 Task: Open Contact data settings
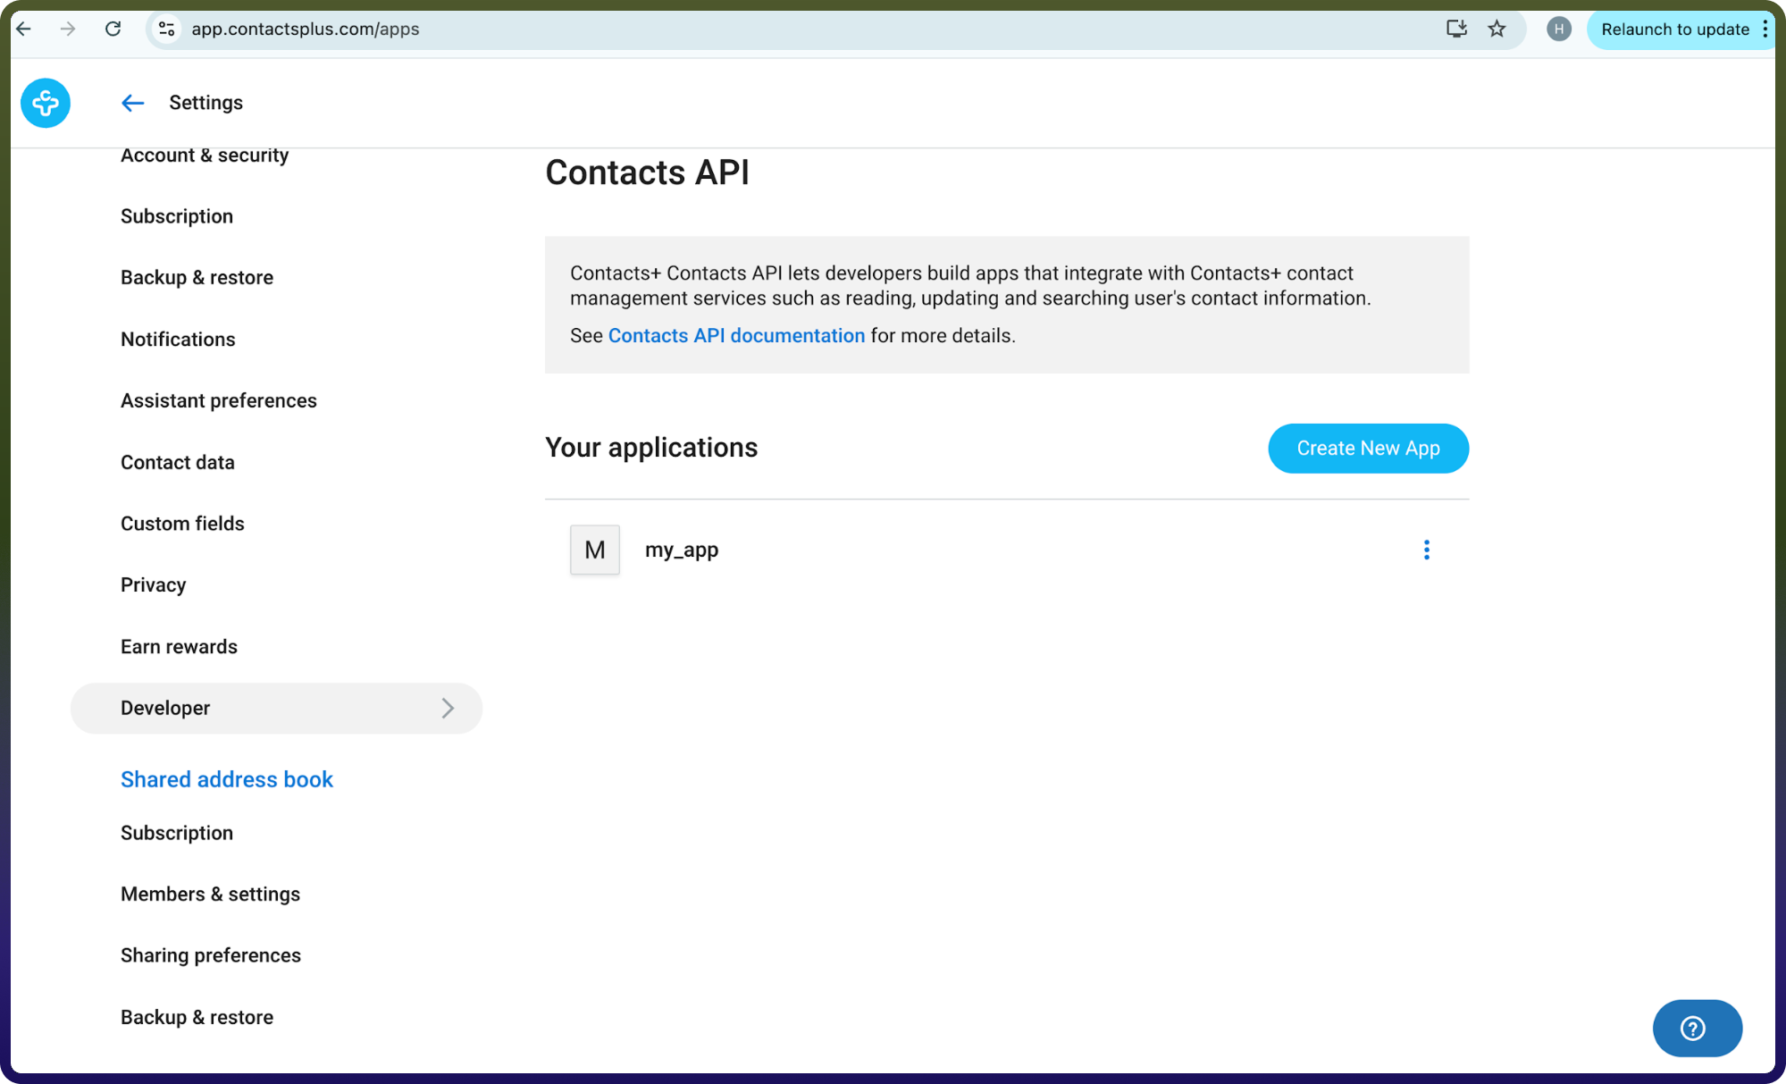click(178, 462)
